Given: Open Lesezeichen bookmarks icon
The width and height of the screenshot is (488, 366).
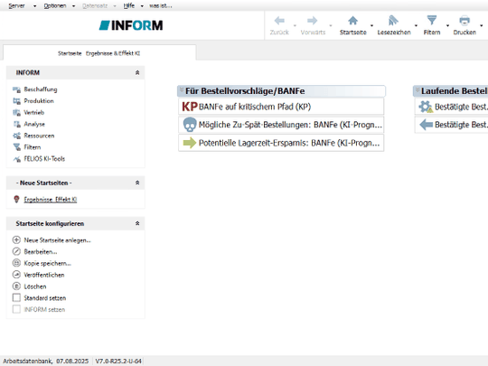Looking at the screenshot, I should 393,21.
